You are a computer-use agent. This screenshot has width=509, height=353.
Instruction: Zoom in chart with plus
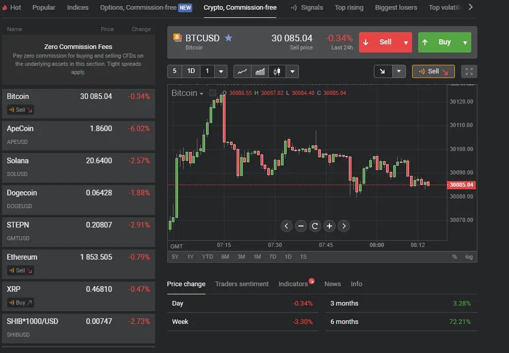point(329,226)
